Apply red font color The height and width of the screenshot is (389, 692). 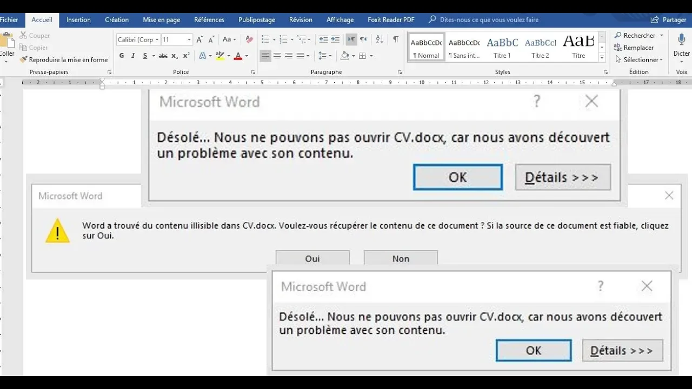(x=238, y=56)
